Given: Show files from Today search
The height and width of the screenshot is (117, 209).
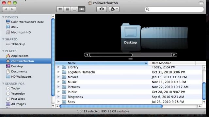Looking at the screenshot, I should click(x=25, y=88).
